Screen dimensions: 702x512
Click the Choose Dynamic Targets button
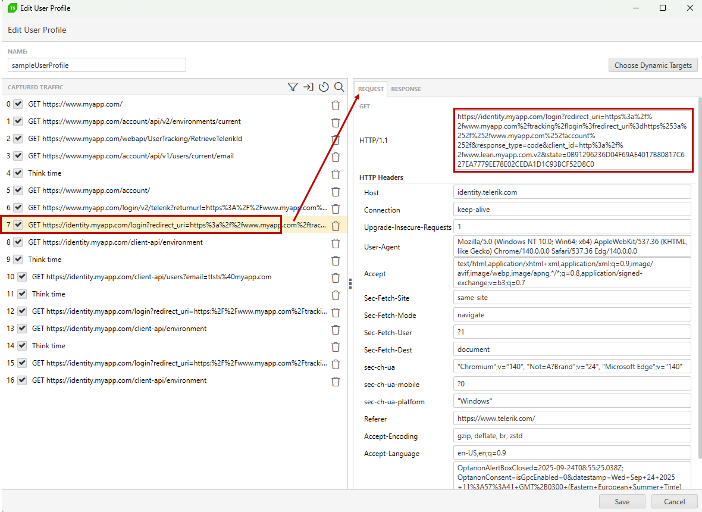coord(653,65)
